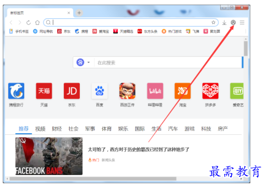Click the forward navigation arrow
265x186 pixels.
point(20,22)
